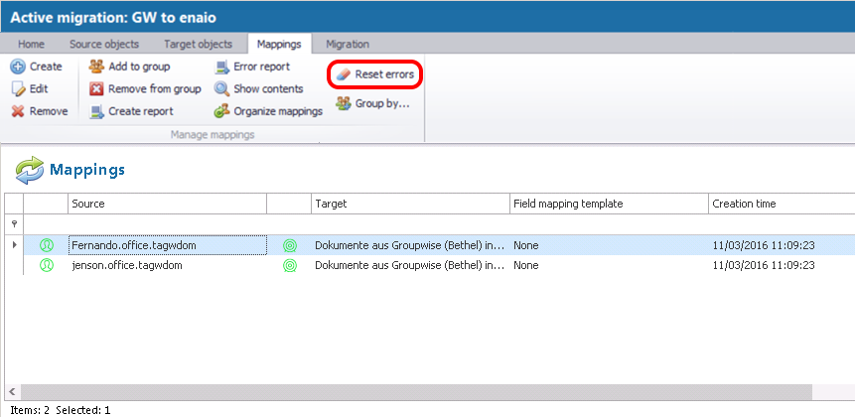The height and width of the screenshot is (417, 855).
Task: Click the Organize mappings icon
Action: (222, 111)
